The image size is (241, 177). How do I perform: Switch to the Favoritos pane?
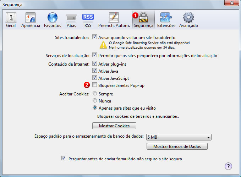click(x=53, y=20)
